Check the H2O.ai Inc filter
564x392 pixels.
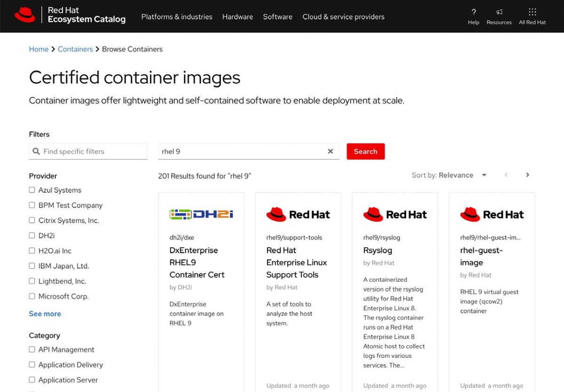click(x=32, y=251)
